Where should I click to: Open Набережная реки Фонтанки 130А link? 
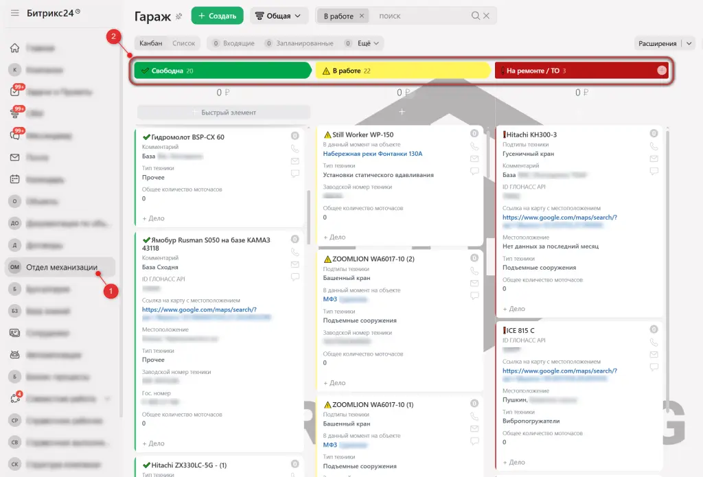(373, 154)
